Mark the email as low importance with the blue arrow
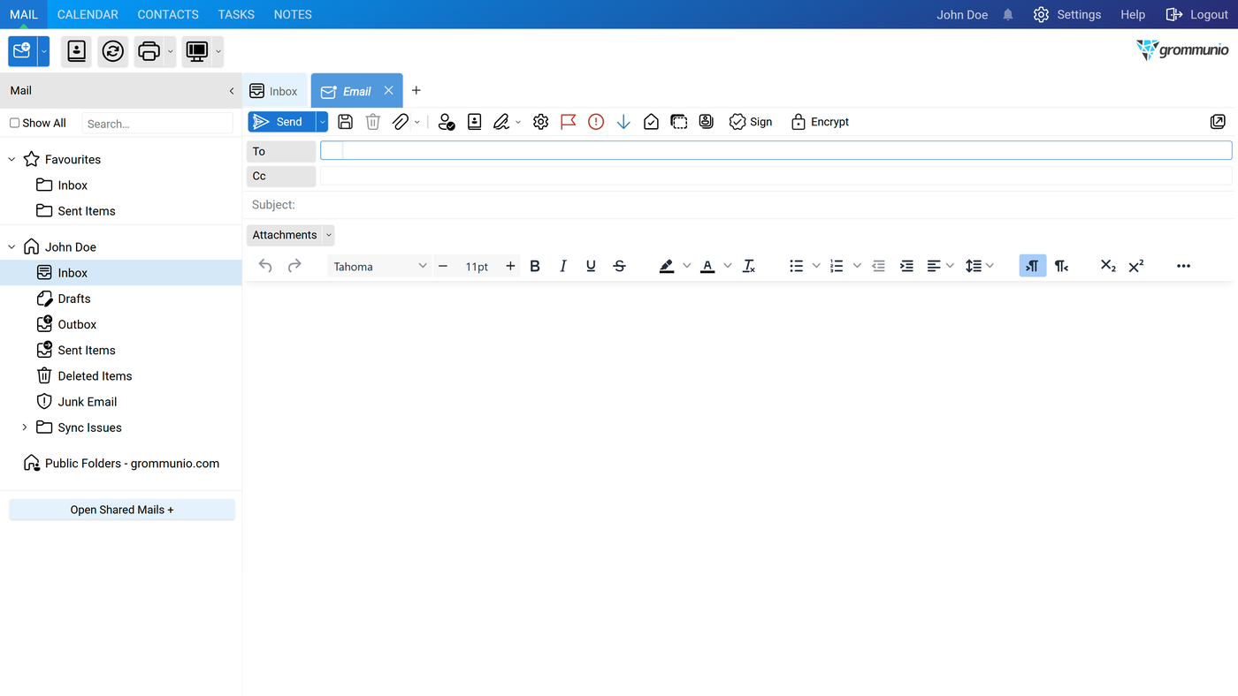Screen dimensions: 1238x696 [623, 122]
